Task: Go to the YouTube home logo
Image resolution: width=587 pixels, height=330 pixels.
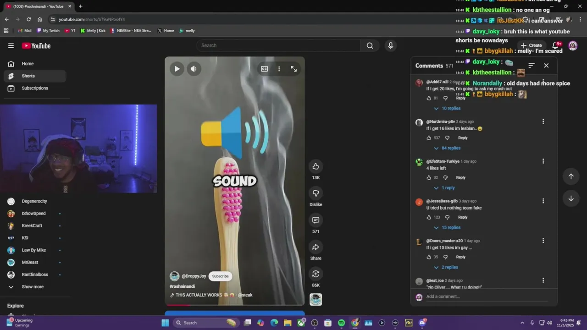Action: click(36, 46)
